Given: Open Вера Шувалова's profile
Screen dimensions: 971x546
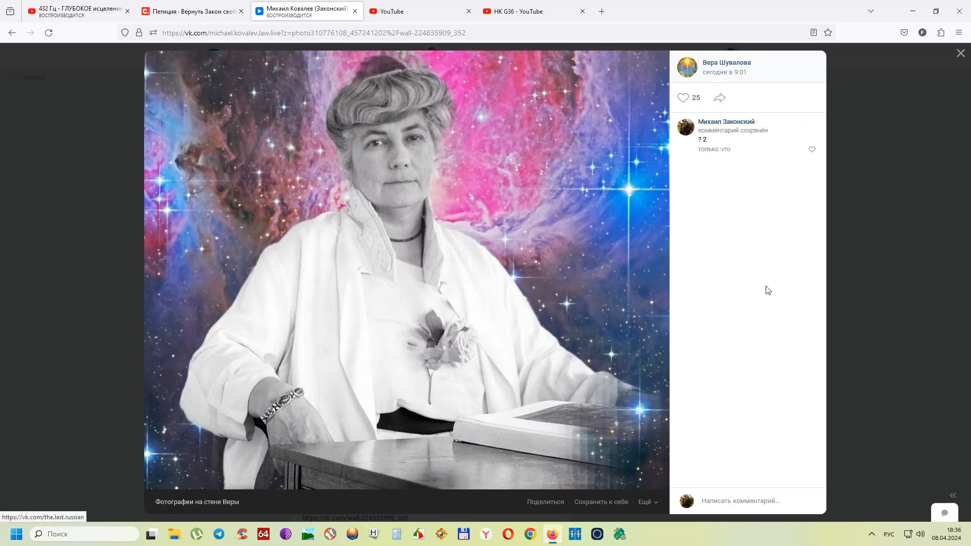Looking at the screenshot, I should click(727, 62).
